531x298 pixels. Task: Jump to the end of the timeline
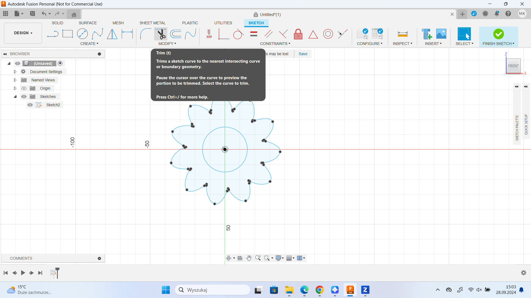pos(40,273)
